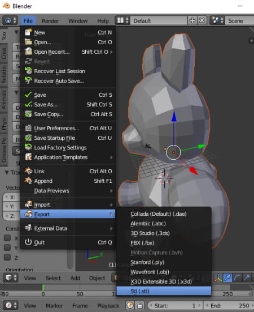
Task: Click Append in File menu
Action: pos(68,181)
